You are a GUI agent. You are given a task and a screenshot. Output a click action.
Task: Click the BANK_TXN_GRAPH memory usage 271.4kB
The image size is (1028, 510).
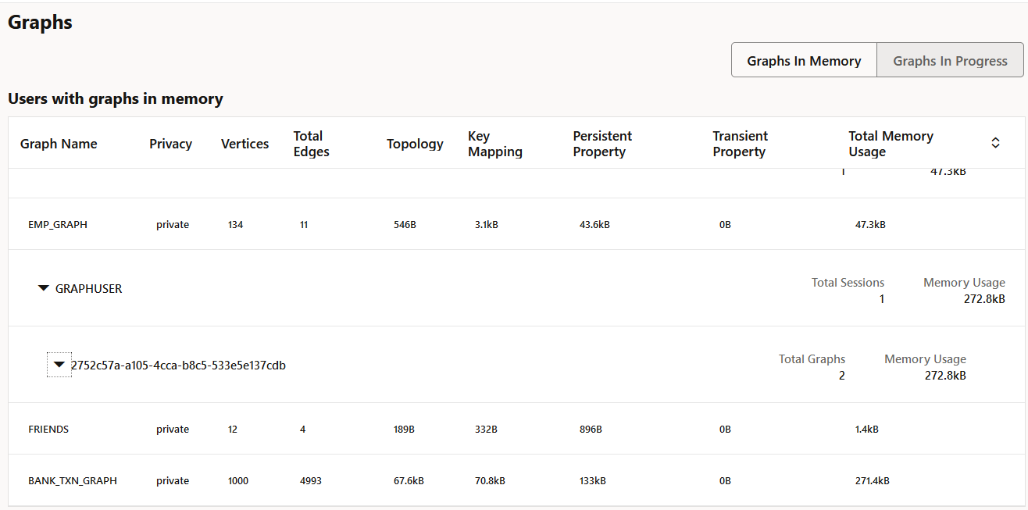872,481
